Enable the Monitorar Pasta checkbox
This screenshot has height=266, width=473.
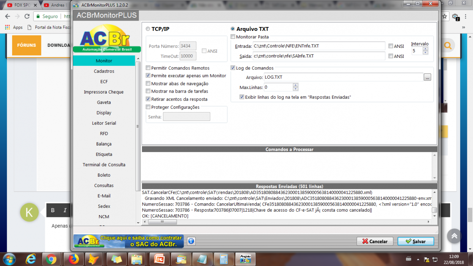pos(233,37)
